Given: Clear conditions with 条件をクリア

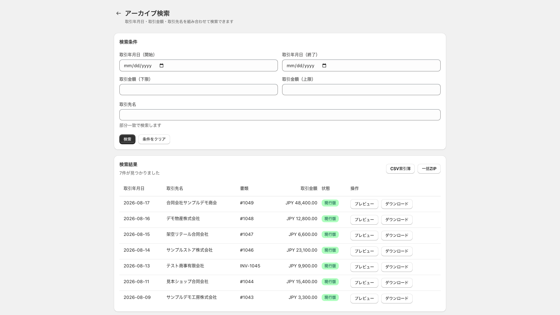Looking at the screenshot, I should (154, 139).
